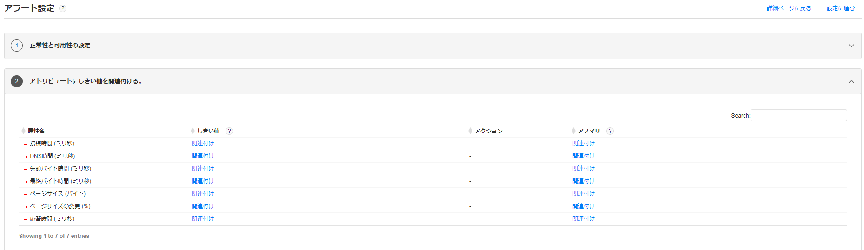Click 正常性と可用性の設定 section title
This screenshot has width=864, height=250.
60,46
